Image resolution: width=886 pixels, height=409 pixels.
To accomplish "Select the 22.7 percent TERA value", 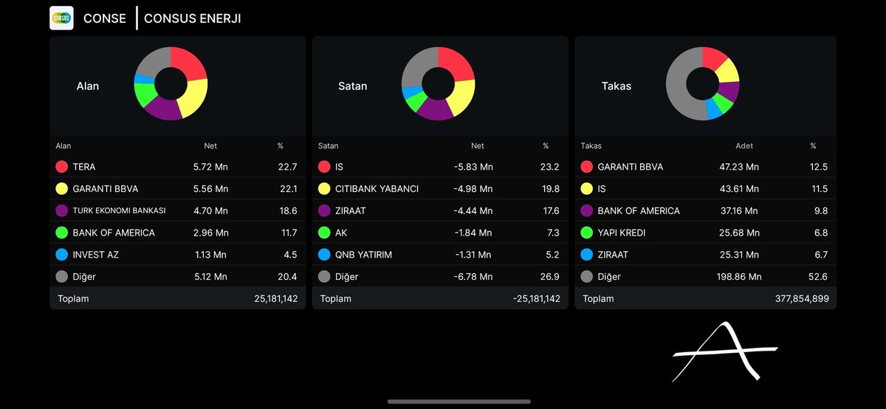I will click(289, 167).
